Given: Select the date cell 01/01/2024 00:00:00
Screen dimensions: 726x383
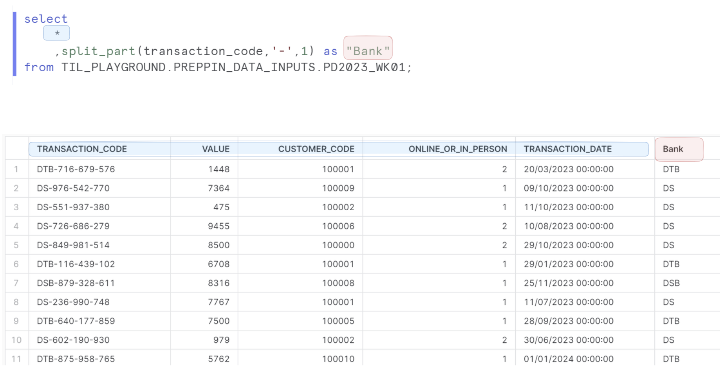Looking at the screenshot, I should (569, 359).
